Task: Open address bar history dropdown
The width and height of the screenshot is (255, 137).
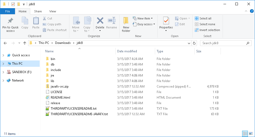Action: pos(189,43)
